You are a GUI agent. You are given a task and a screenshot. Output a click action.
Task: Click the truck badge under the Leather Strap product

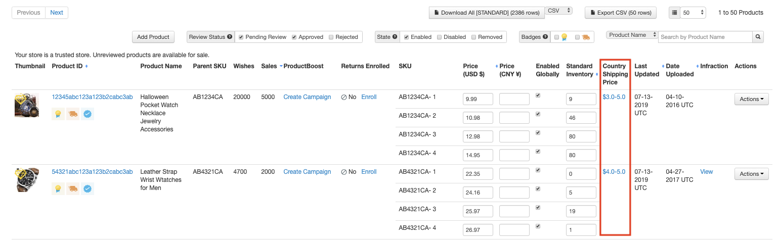click(x=73, y=189)
